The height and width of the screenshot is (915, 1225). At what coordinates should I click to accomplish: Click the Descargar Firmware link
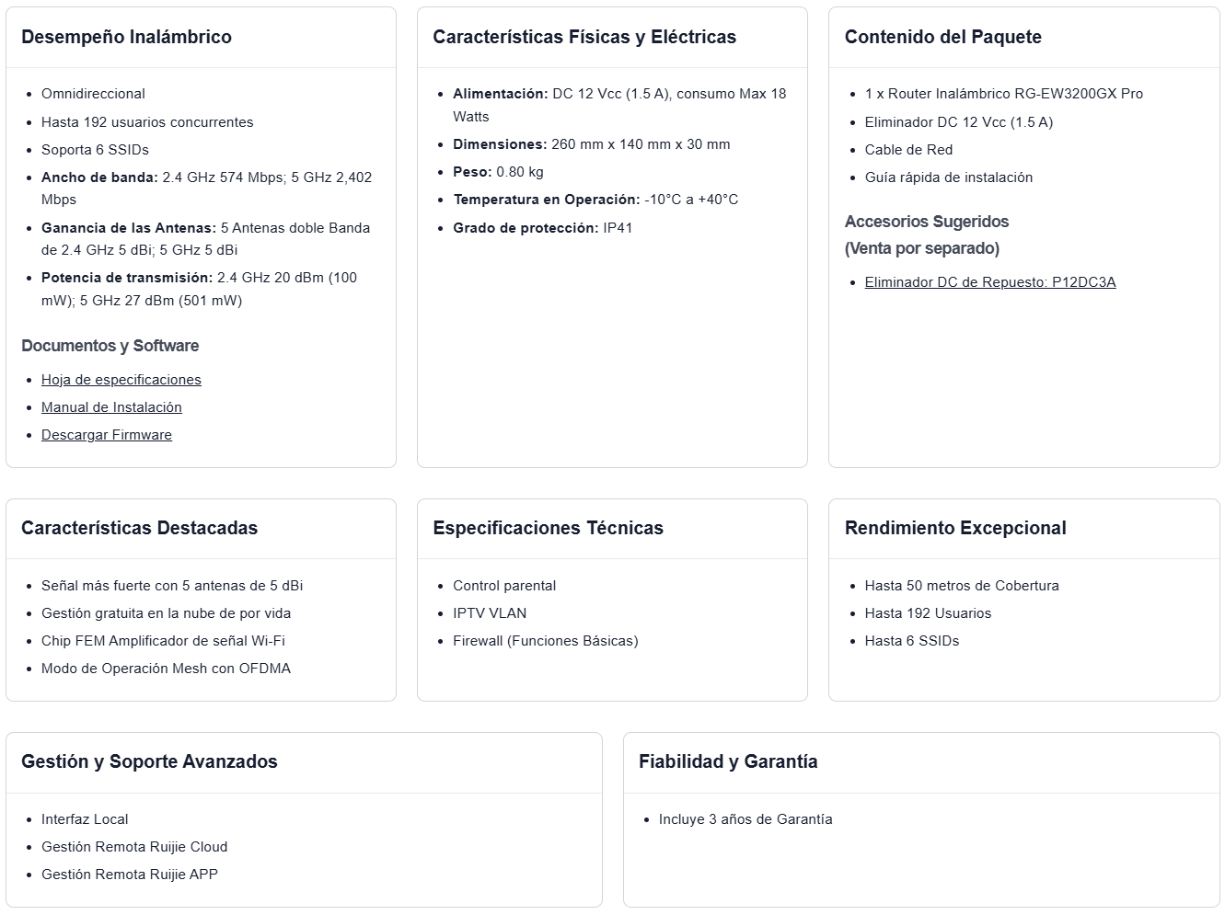coord(106,435)
